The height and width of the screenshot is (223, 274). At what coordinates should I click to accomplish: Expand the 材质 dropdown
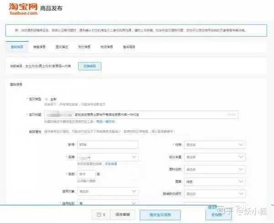pos(214,145)
